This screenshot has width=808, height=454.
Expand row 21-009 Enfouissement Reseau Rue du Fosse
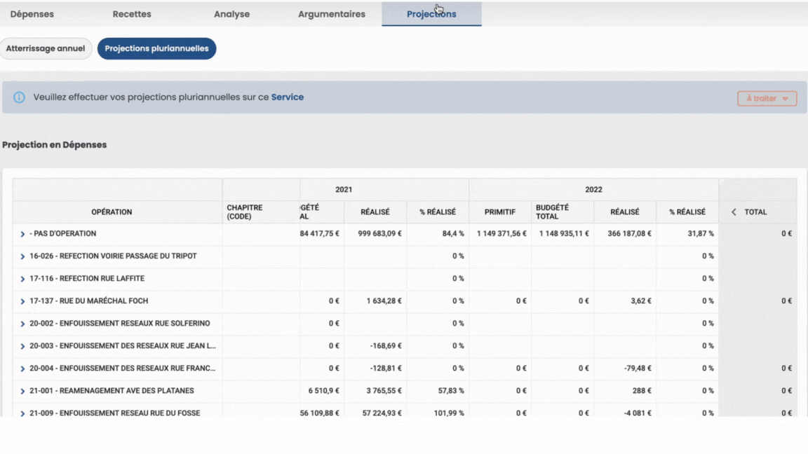coord(22,413)
